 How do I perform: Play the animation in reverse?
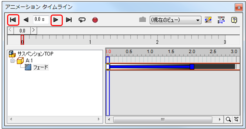(x=26, y=20)
